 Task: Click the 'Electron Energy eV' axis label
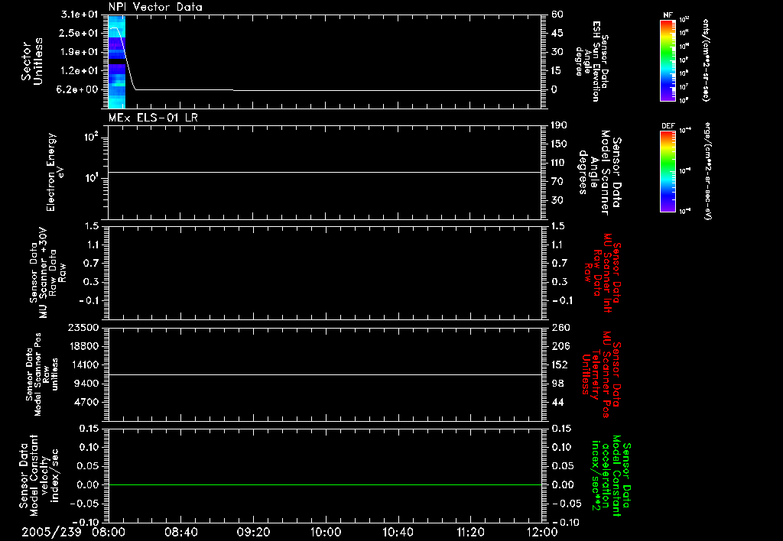point(54,172)
